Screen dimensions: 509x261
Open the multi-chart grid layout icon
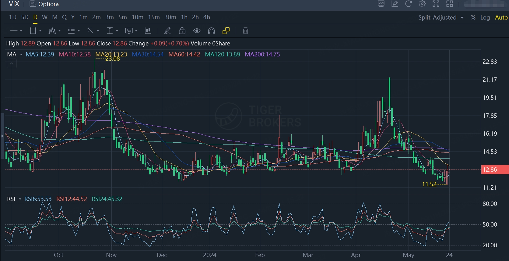click(x=450, y=4)
